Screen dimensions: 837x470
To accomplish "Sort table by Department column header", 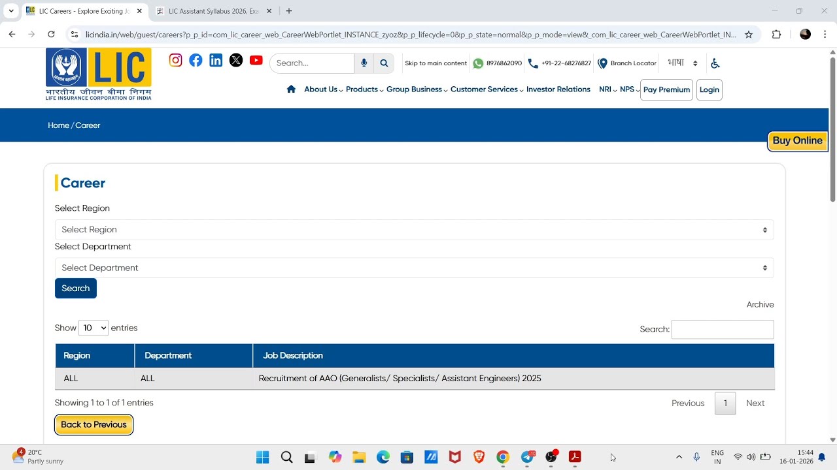I will 194,356.
